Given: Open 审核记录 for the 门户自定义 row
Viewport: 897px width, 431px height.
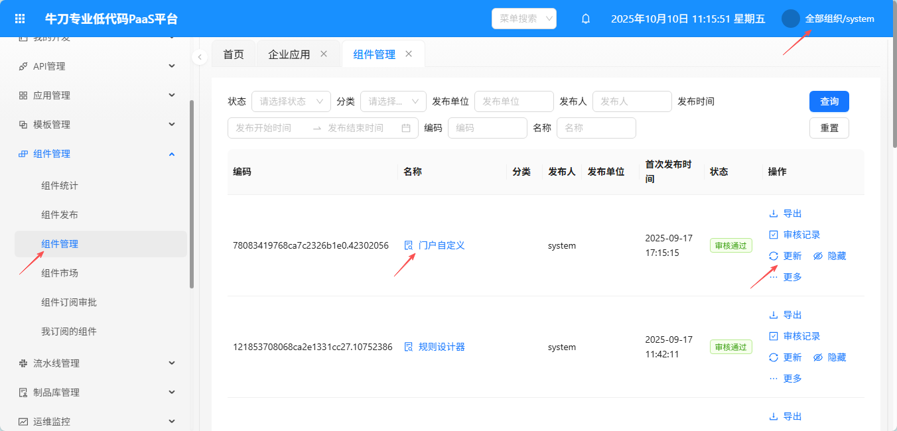Looking at the screenshot, I should 801,235.
